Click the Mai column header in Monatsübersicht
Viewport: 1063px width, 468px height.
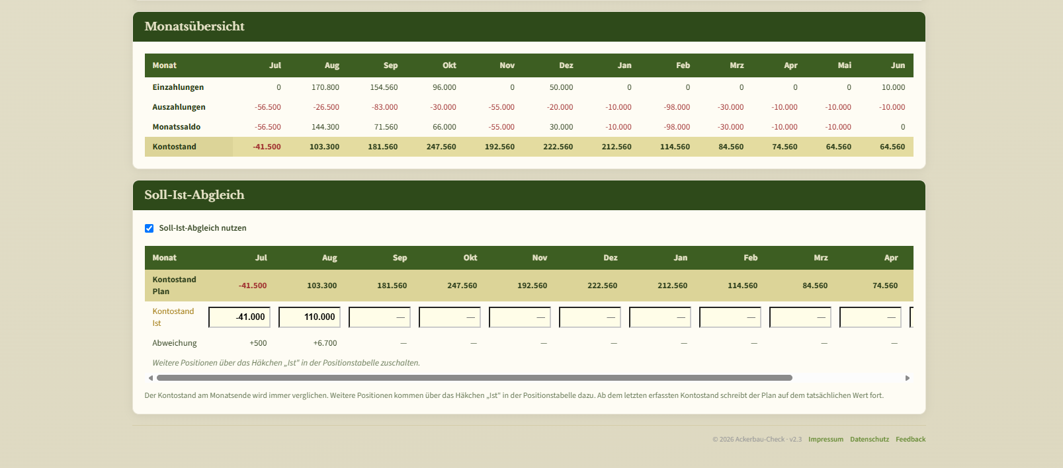coord(845,65)
